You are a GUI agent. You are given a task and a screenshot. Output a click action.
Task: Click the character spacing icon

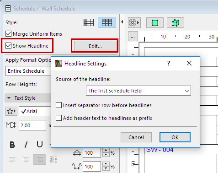[77, 166]
